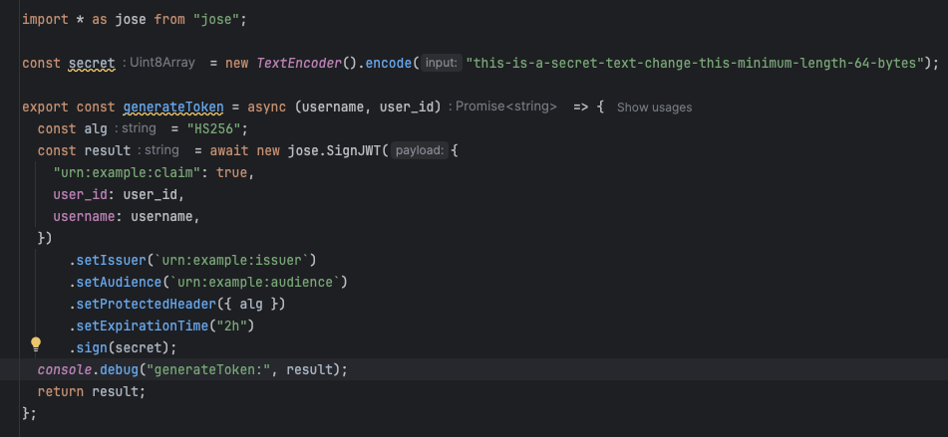The image size is (948, 437).
Task: Click the "payload:" parameter hint
Action: 418,150
